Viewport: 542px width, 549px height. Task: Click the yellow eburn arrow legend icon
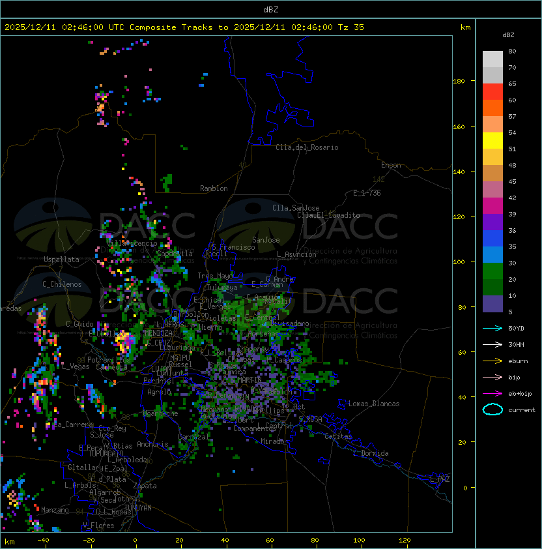492,361
